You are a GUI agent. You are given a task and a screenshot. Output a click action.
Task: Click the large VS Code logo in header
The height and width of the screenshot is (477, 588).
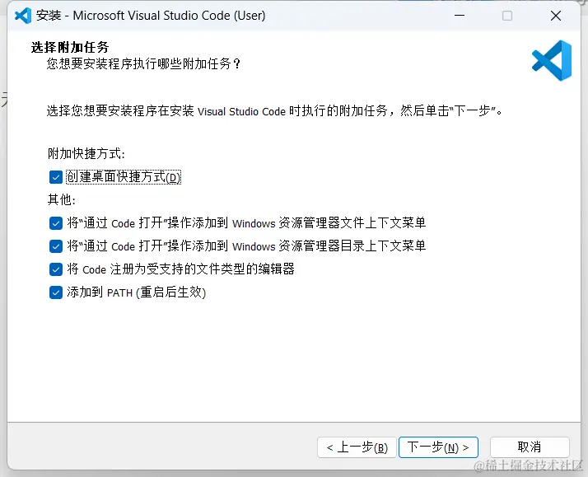[552, 60]
